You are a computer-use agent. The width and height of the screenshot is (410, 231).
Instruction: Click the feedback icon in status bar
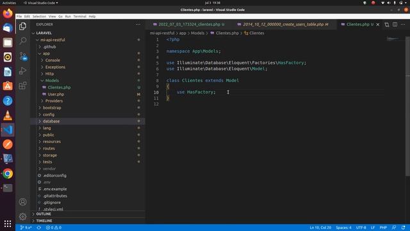394,228
